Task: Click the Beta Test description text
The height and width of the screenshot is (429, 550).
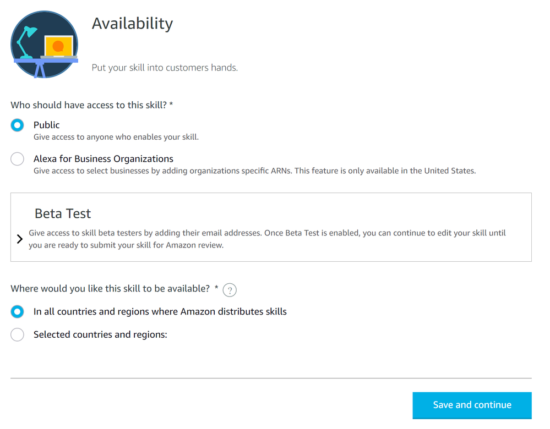Action: tap(267, 239)
